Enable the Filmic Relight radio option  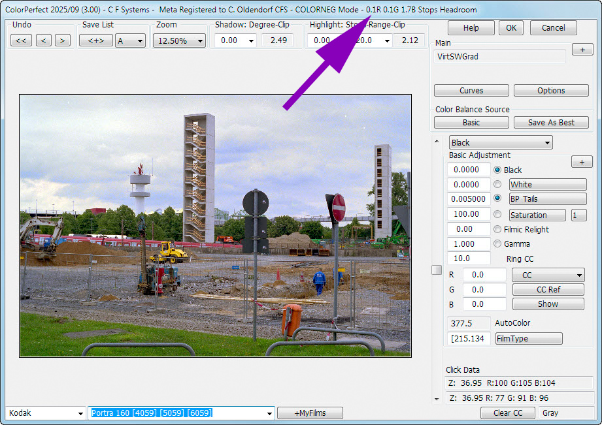498,229
